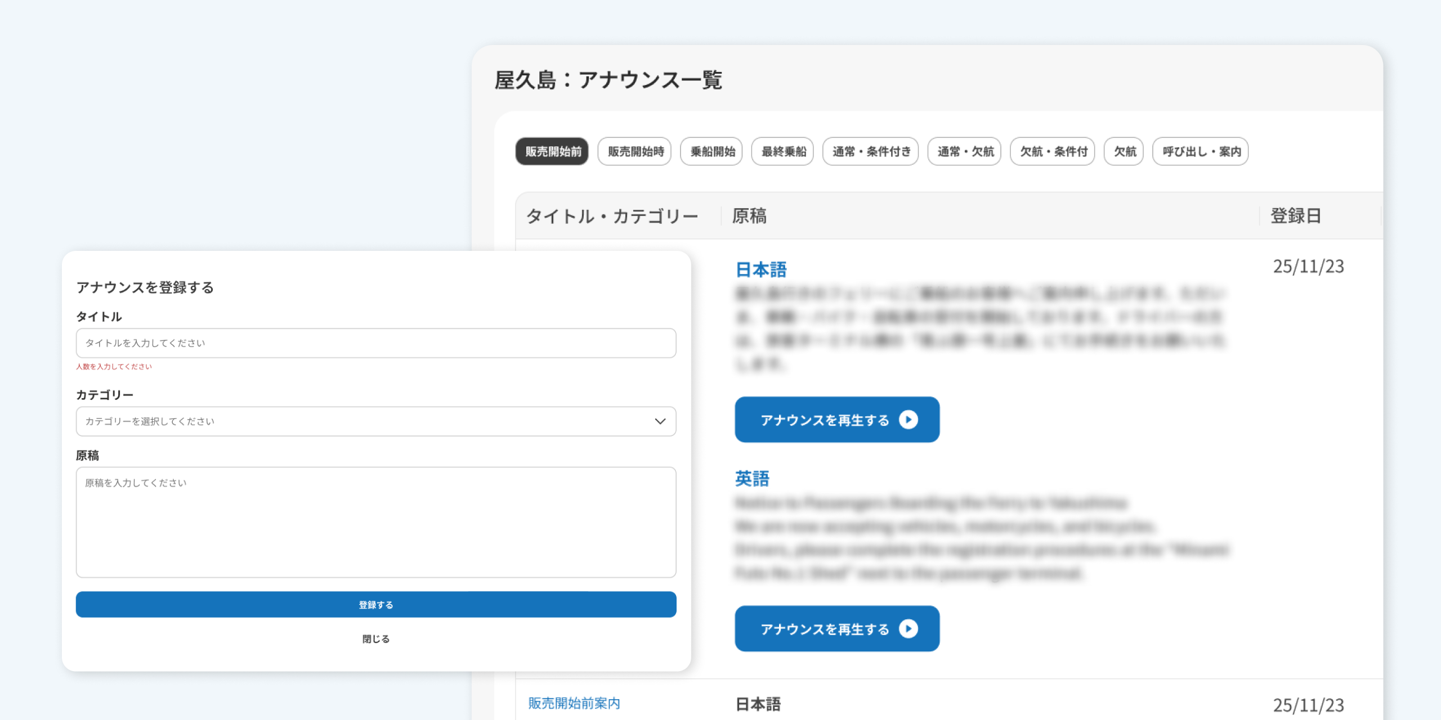Click the 25/11/23 date in first row
Image resolution: width=1441 pixels, height=720 pixels.
point(1309,266)
